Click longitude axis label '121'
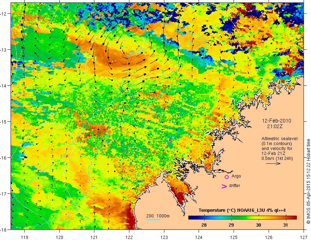Screen dimensions: 311x240 pyautogui.click(x=94, y=237)
